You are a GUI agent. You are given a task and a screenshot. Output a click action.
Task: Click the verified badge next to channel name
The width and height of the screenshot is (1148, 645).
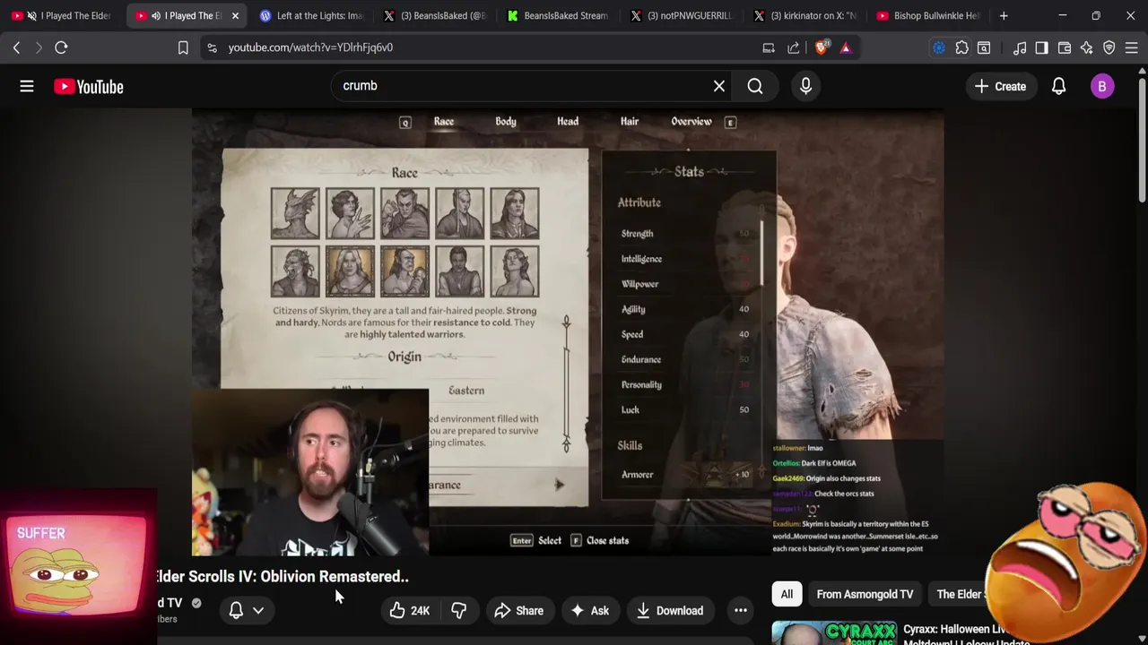pos(196,603)
